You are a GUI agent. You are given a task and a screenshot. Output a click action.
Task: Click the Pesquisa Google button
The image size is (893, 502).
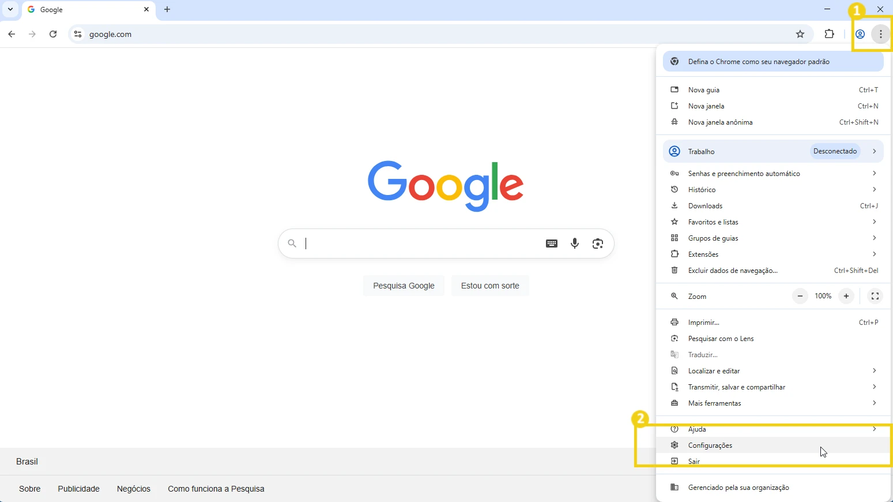(404, 286)
